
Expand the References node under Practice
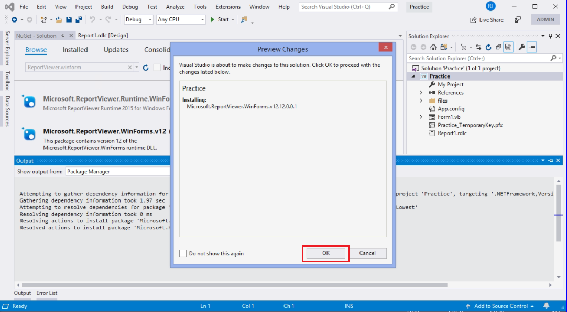pyautogui.click(x=421, y=92)
